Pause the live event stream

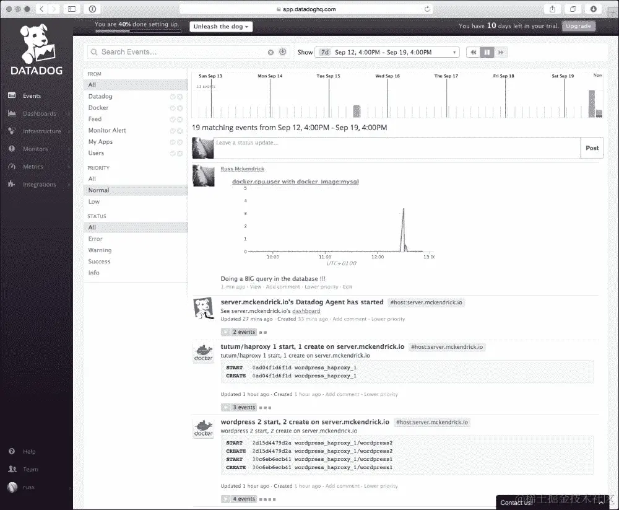click(487, 52)
